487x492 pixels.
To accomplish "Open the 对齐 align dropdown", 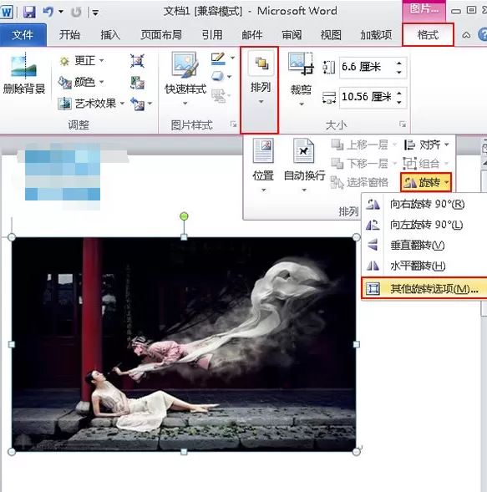I will [x=426, y=145].
